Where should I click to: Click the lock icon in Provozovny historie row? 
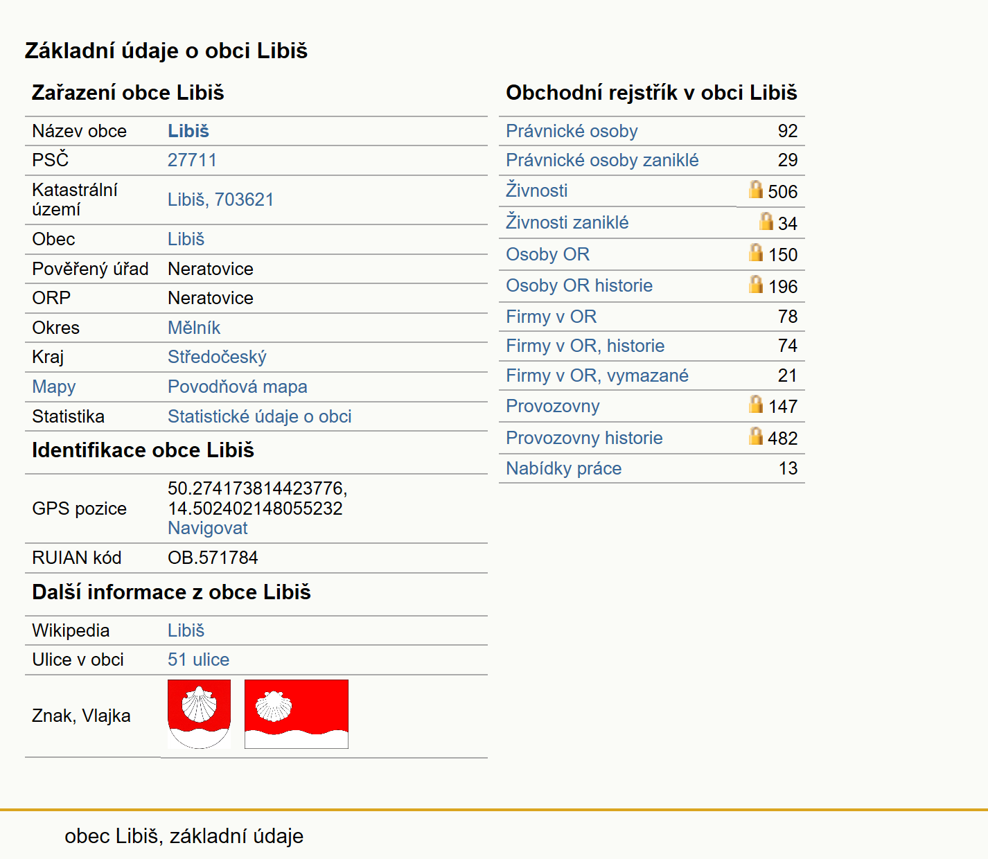(x=756, y=436)
